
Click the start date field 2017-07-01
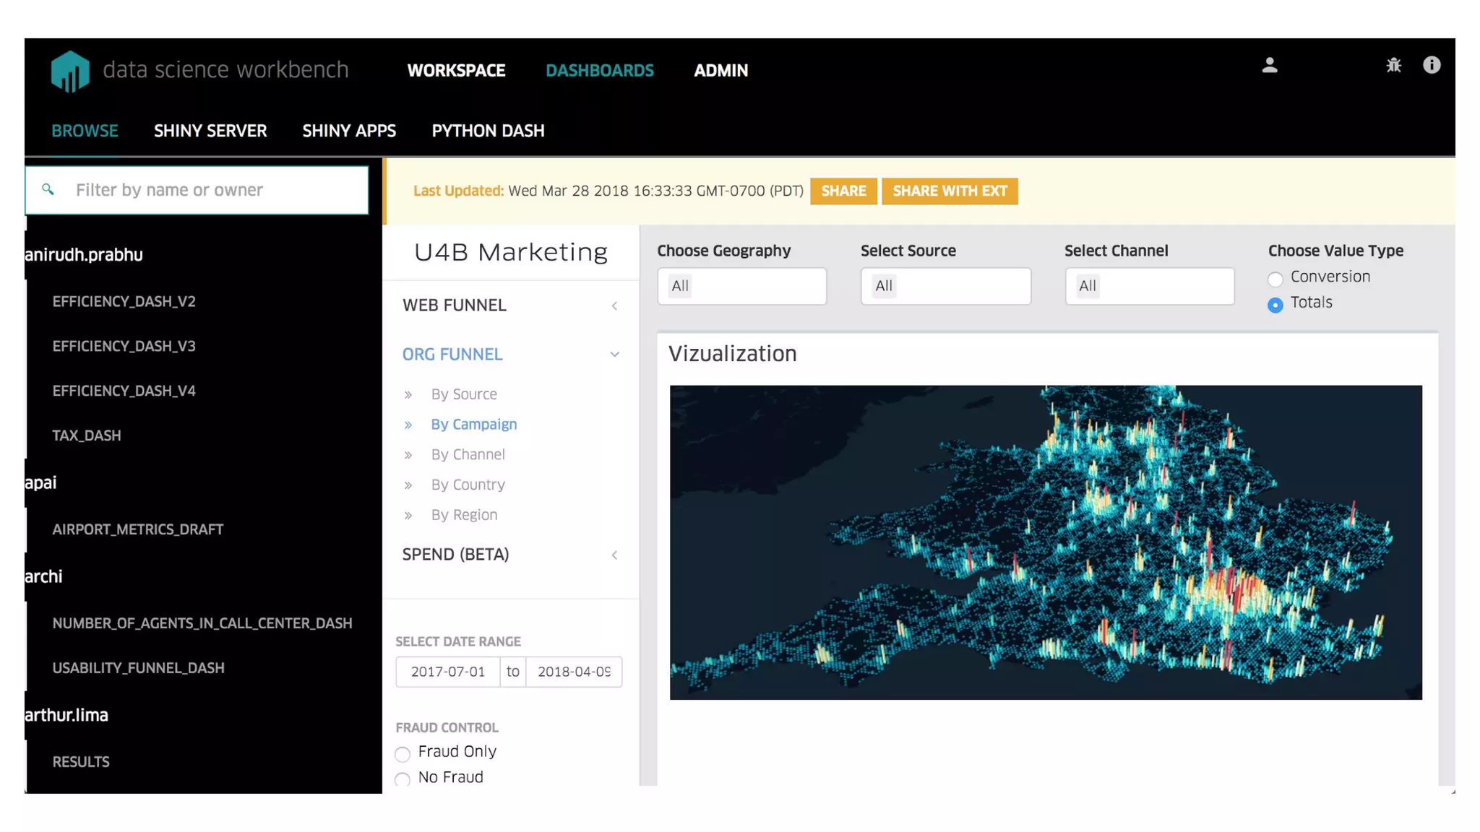click(x=447, y=672)
